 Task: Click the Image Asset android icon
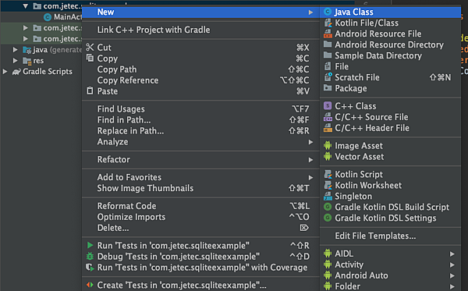click(x=328, y=146)
